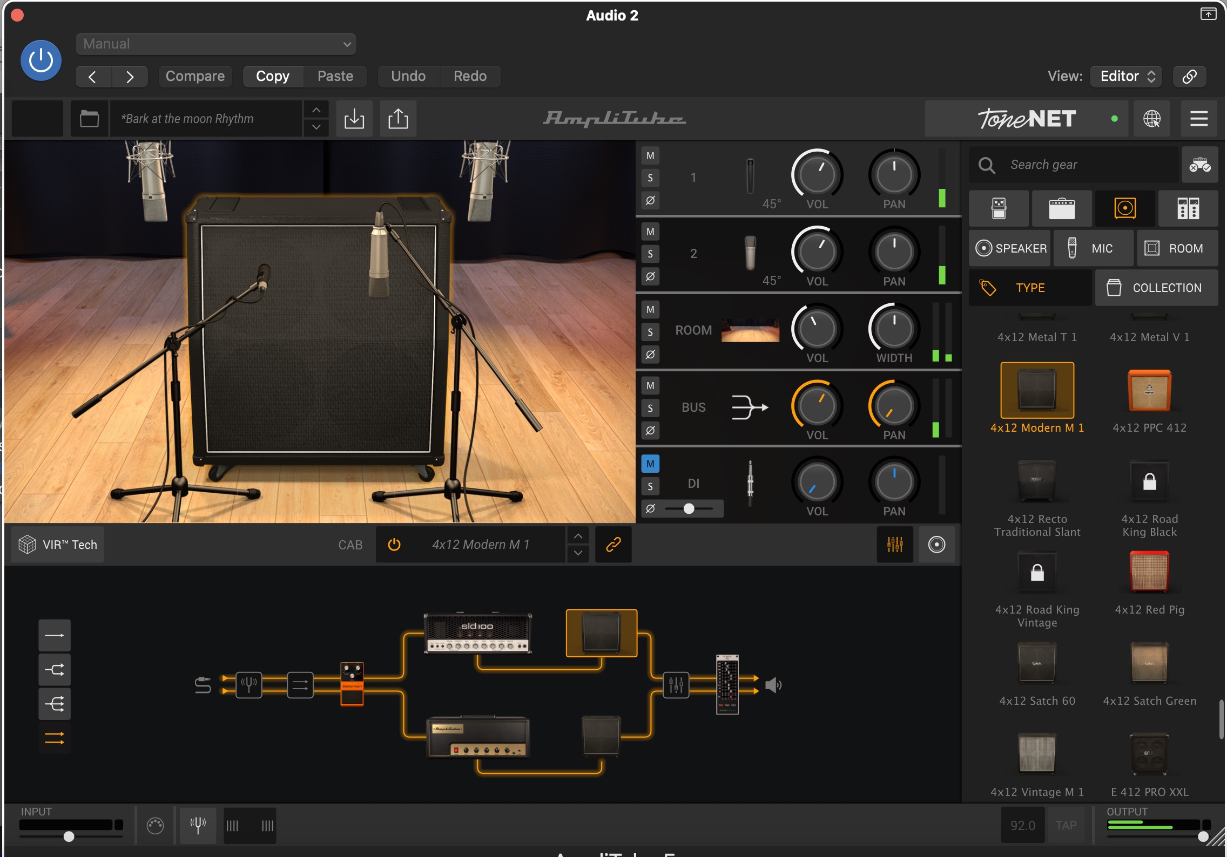
Task: Click the sld100 amp in the chain
Action: coord(477,633)
